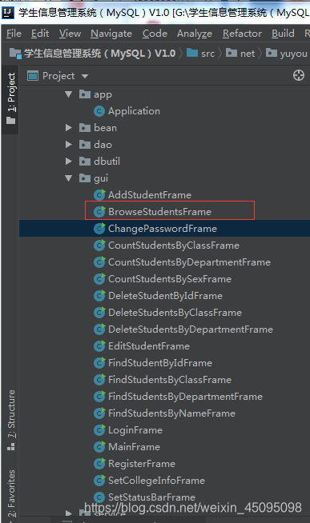
Task: Select RegisterFrame in the tree
Action: (x=142, y=464)
